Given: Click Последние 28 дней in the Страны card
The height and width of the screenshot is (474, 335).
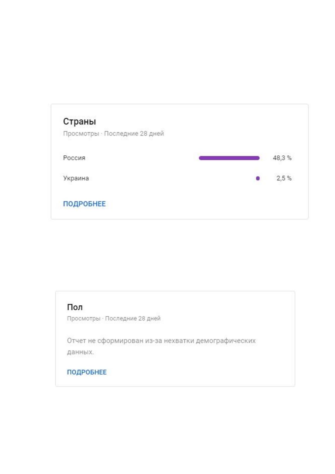Looking at the screenshot, I should [134, 133].
